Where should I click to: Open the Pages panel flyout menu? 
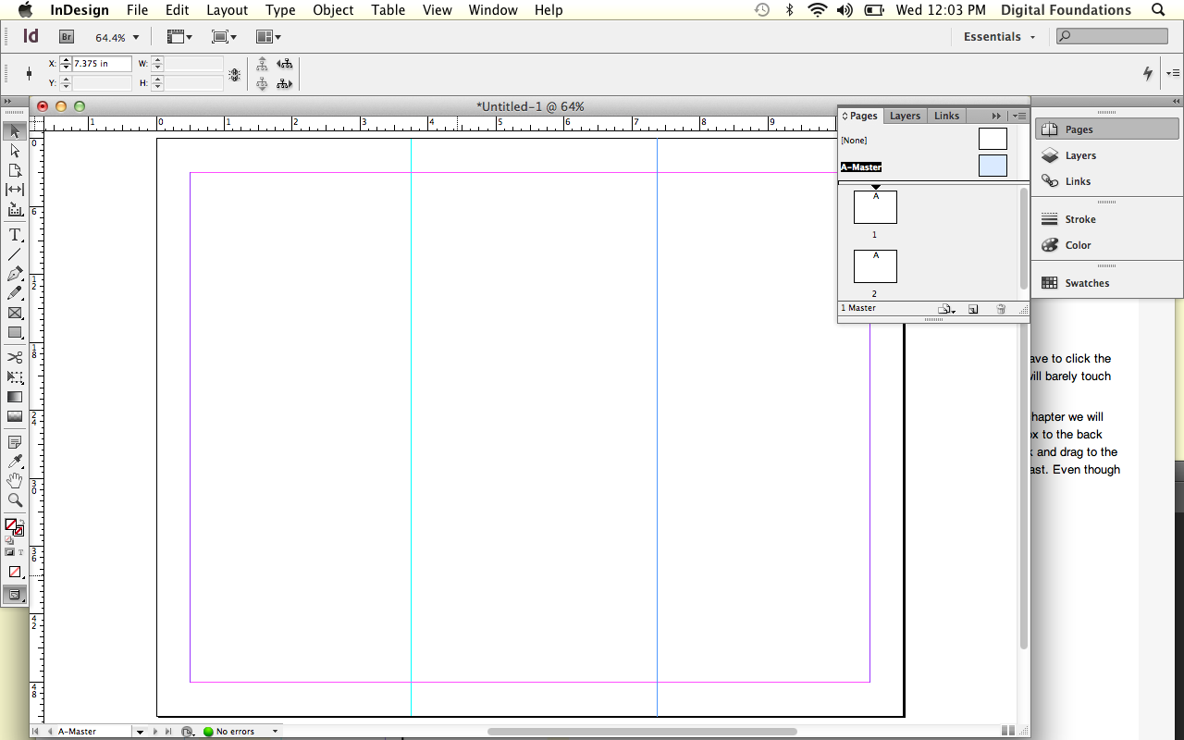pyautogui.click(x=1020, y=116)
